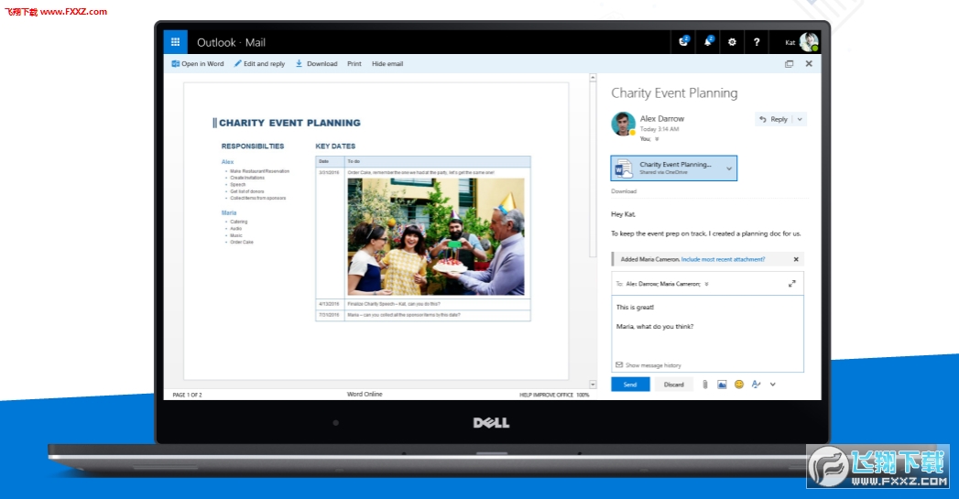Screen dimensions: 959x499
Task: Show formatting options icon
Action: click(756, 384)
